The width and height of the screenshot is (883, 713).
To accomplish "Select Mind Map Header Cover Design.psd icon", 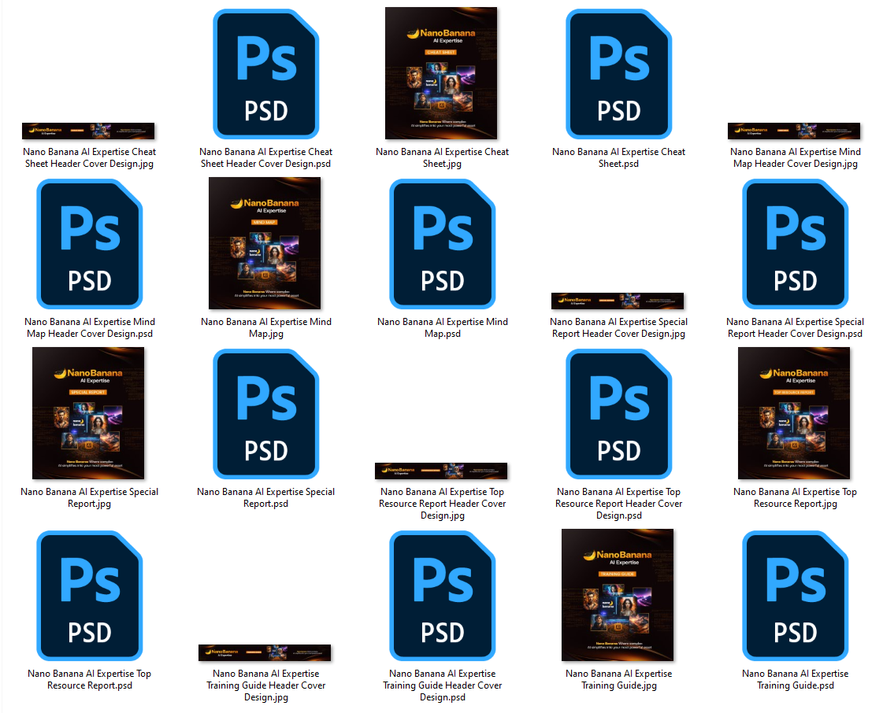I will tap(89, 244).
